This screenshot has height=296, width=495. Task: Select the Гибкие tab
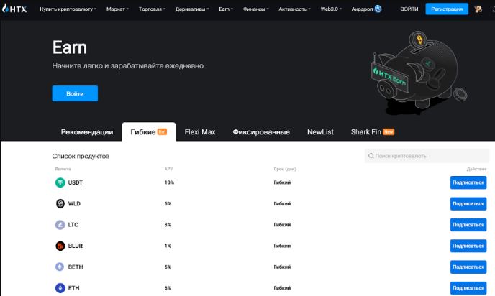(x=149, y=132)
